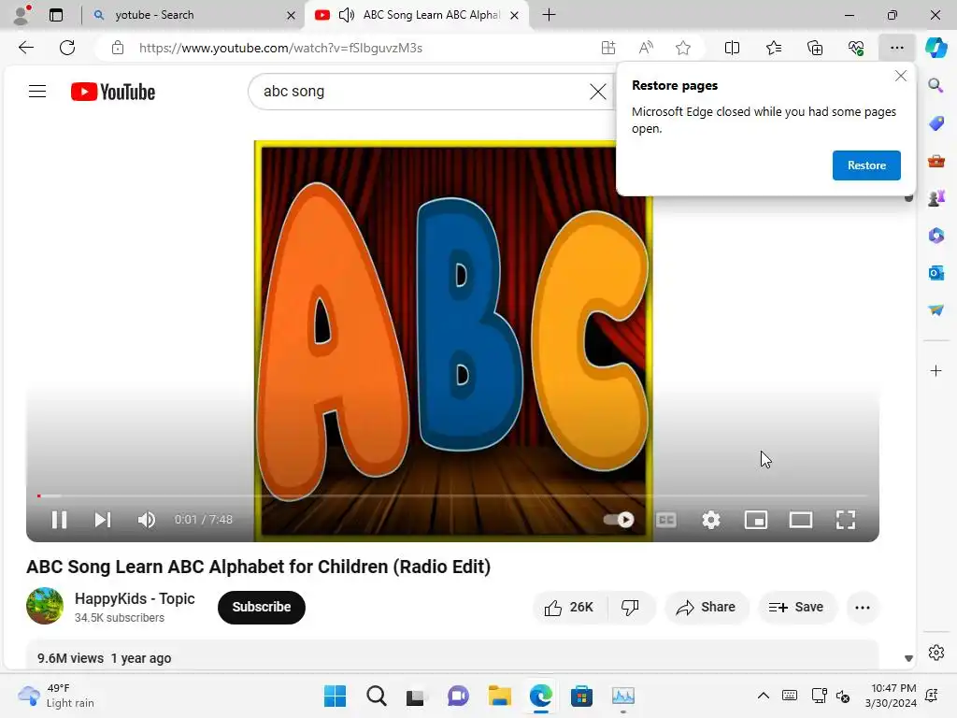Open tab actions menu

coord(56,15)
